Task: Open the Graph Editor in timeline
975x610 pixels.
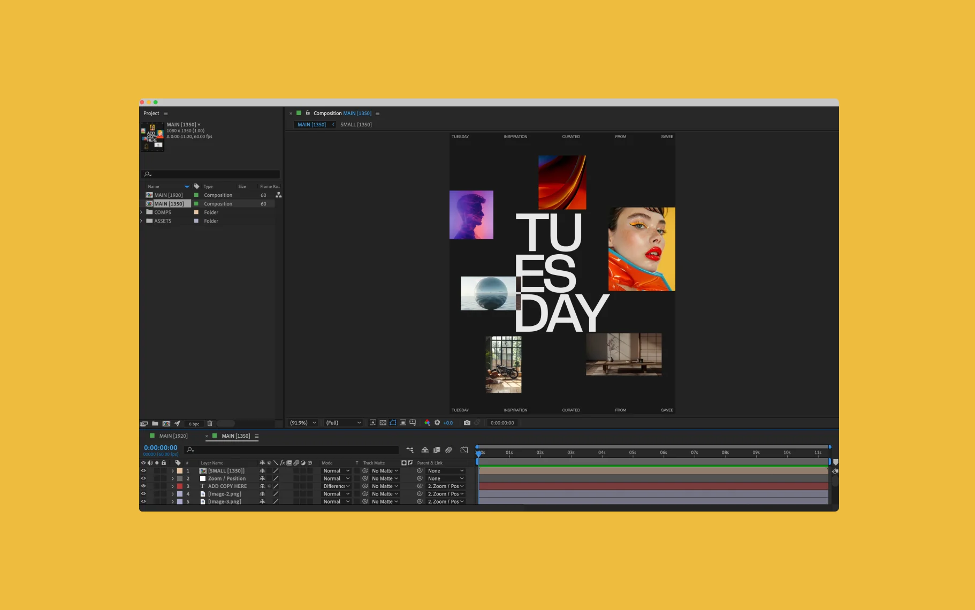Action: (x=464, y=450)
